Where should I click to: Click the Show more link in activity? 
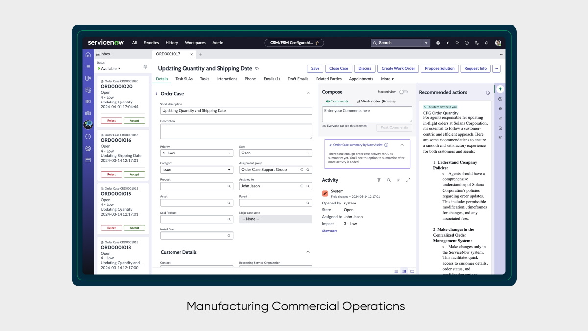(x=329, y=231)
